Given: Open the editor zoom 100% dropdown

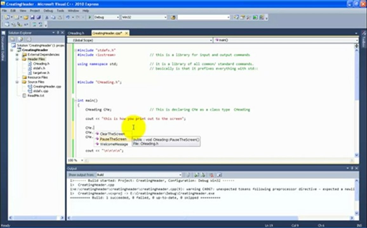Looking at the screenshot, I should tap(82, 160).
